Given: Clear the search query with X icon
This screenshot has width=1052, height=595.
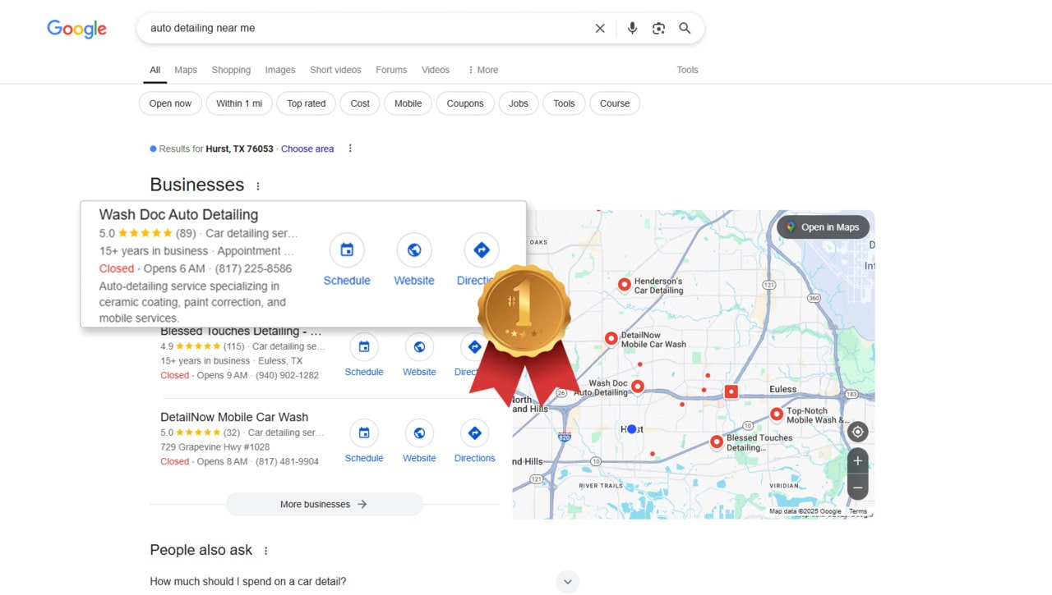Looking at the screenshot, I should [x=600, y=28].
